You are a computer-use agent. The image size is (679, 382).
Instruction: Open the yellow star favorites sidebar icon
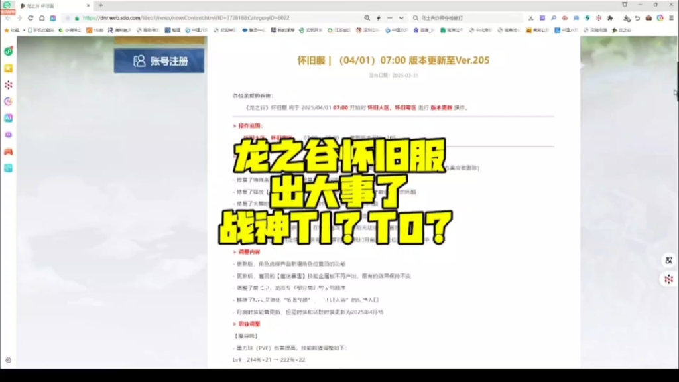coord(8,68)
